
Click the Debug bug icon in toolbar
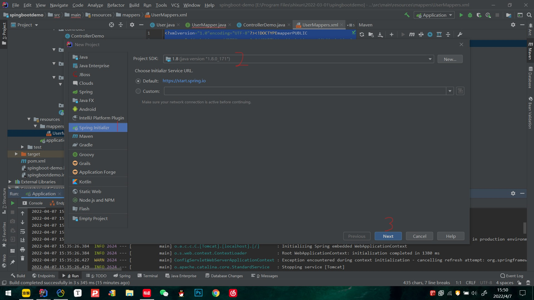[470, 15]
